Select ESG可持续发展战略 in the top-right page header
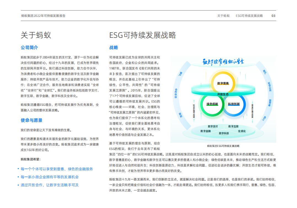Screen dimensions: 297x208 point(249,16)
